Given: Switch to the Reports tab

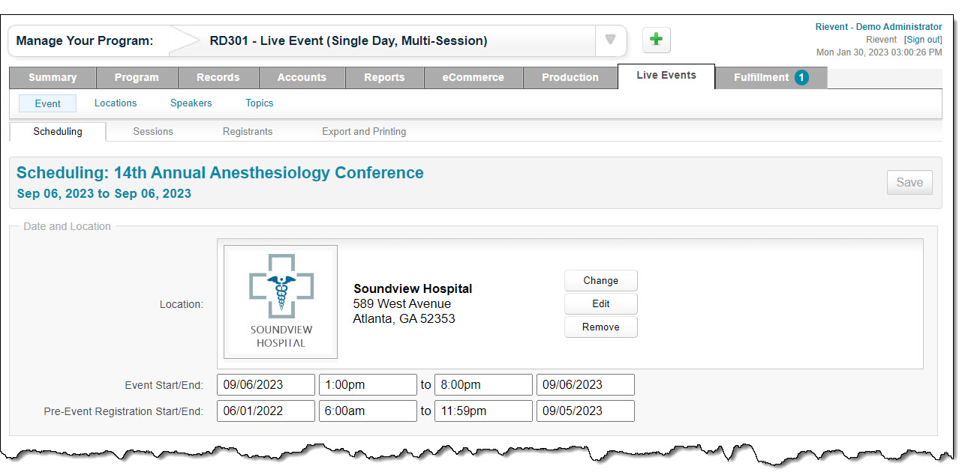Looking at the screenshot, I should point(384,77).
